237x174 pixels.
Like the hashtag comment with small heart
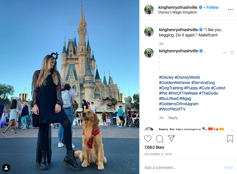point(232,53)
